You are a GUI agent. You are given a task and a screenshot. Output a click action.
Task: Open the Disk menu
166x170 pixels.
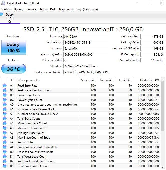53,9
